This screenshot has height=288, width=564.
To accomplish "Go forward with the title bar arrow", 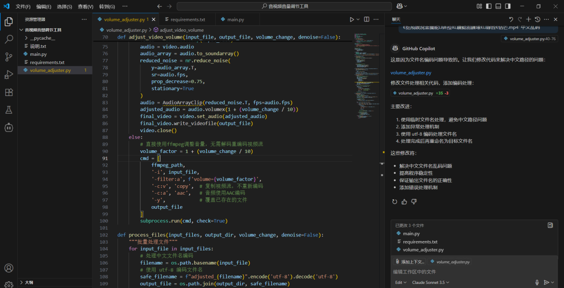I will coord(169,6).
